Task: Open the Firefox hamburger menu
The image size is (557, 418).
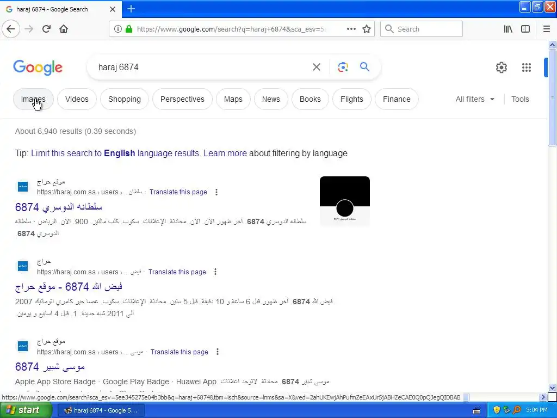Action: [546, 29]
